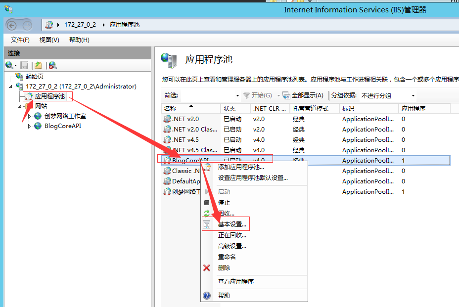Open the connect icon dropdown arrow
Viewport: 459px width, 307px height.
pos(15,66)
